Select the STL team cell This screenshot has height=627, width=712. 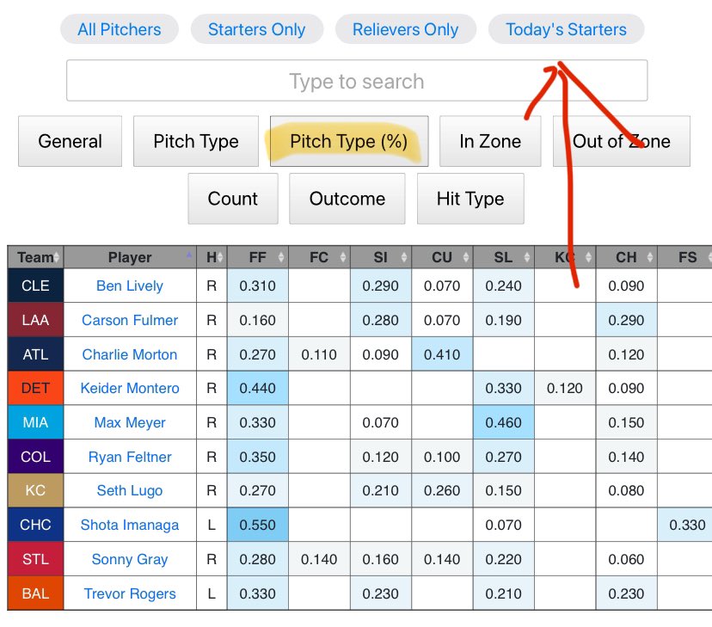coord(35,559)
